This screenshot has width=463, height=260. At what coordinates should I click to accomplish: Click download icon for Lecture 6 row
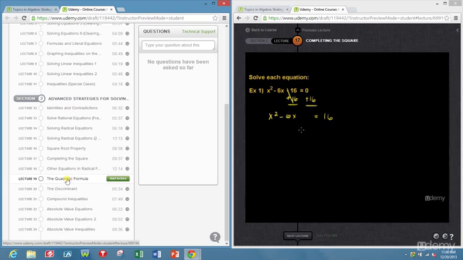(x=127, y=34)
